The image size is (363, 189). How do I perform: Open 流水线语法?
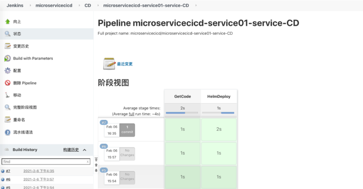[x=23, y=132]
